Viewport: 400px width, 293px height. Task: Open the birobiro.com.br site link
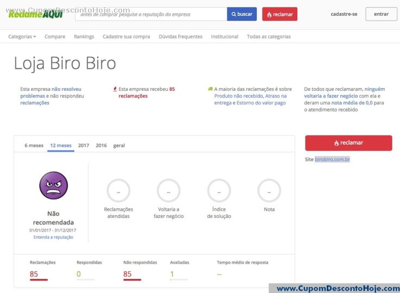(x=332, y=159)
